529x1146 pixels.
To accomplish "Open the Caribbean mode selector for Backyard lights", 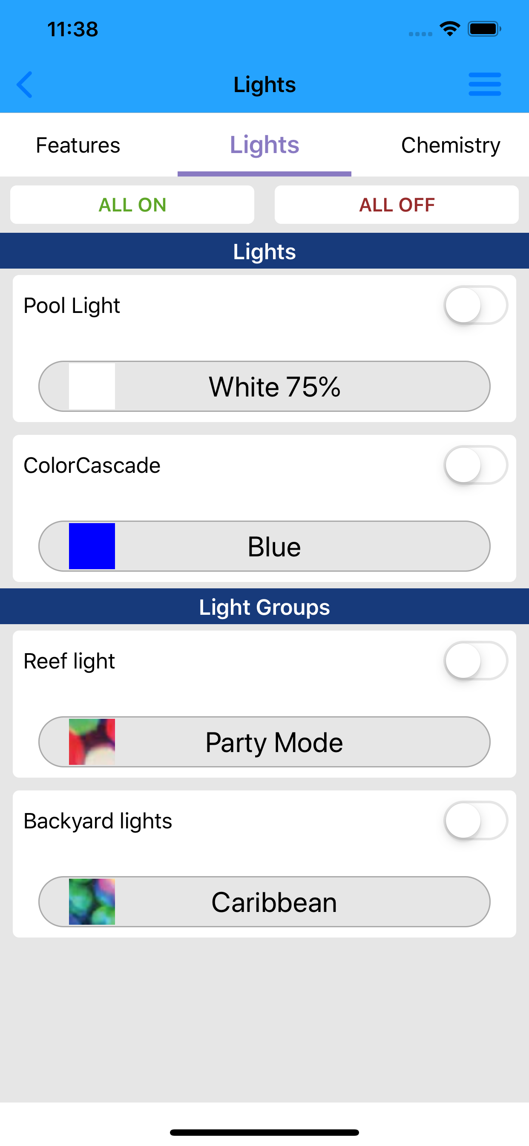I will point(264,902).
